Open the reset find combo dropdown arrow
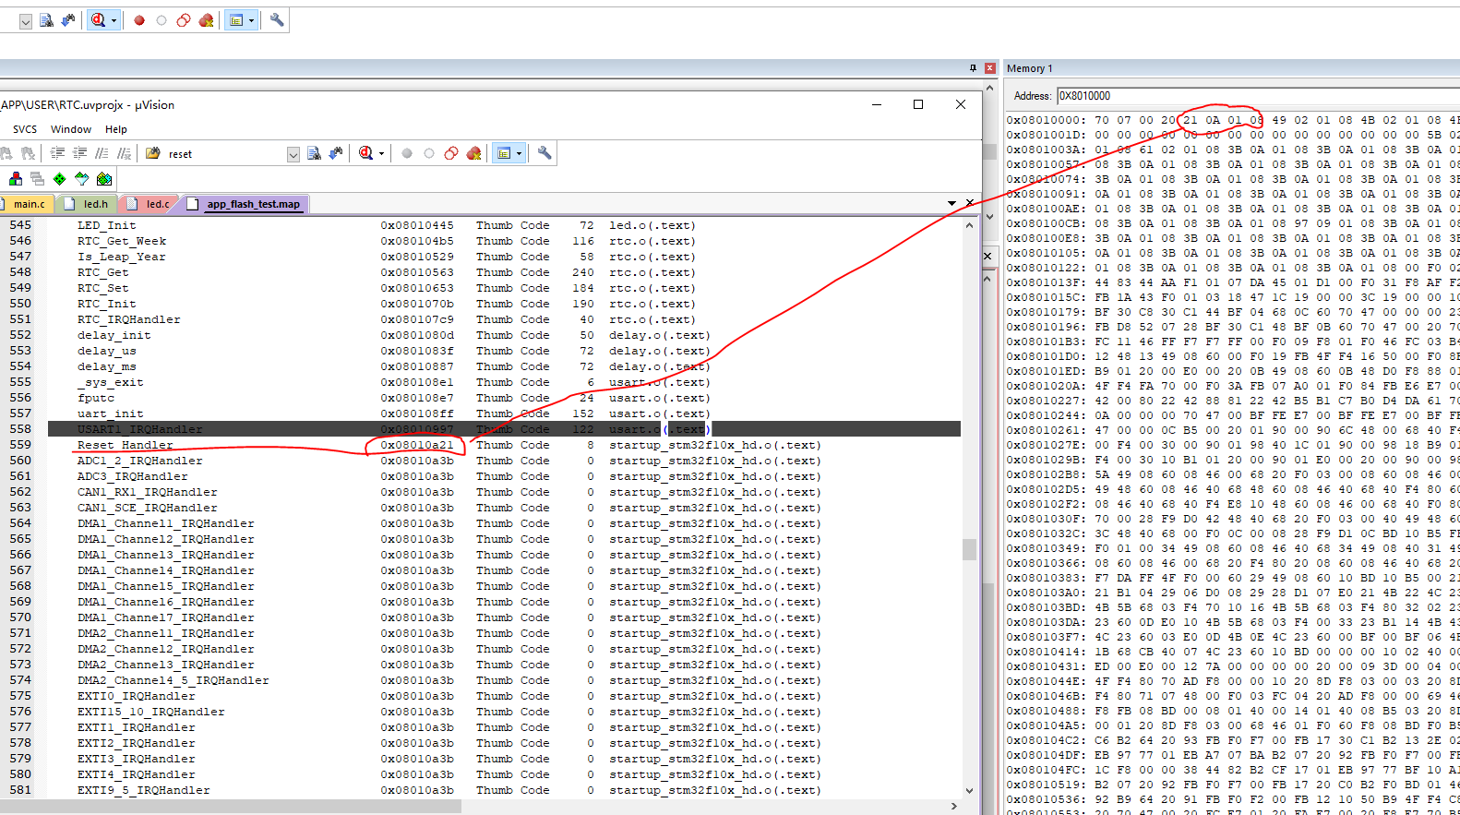The image size is (1460, 815). [x=293, y=154]
